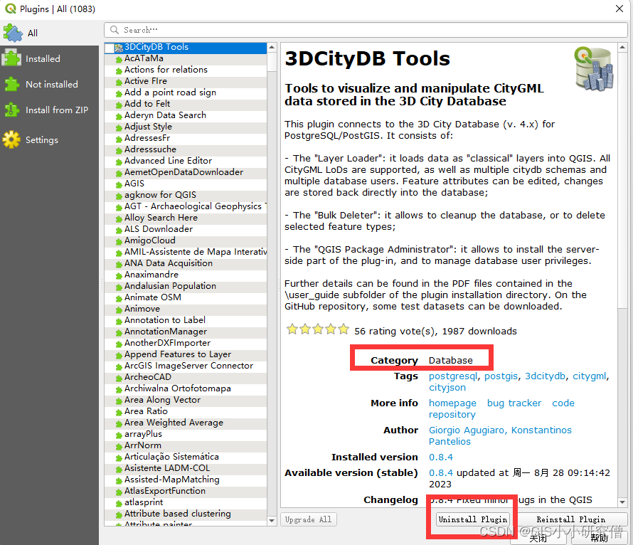Screen dimensions: 633x545
Task: Click the puzzle icon beside Animove
Action: click(119, 310)
